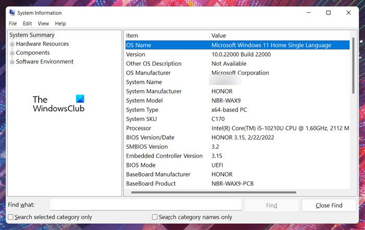Image resolution: width=365 pixels, height=230 pixels.
Task: Click the x64-based PC value
Action: pos(229,110)
